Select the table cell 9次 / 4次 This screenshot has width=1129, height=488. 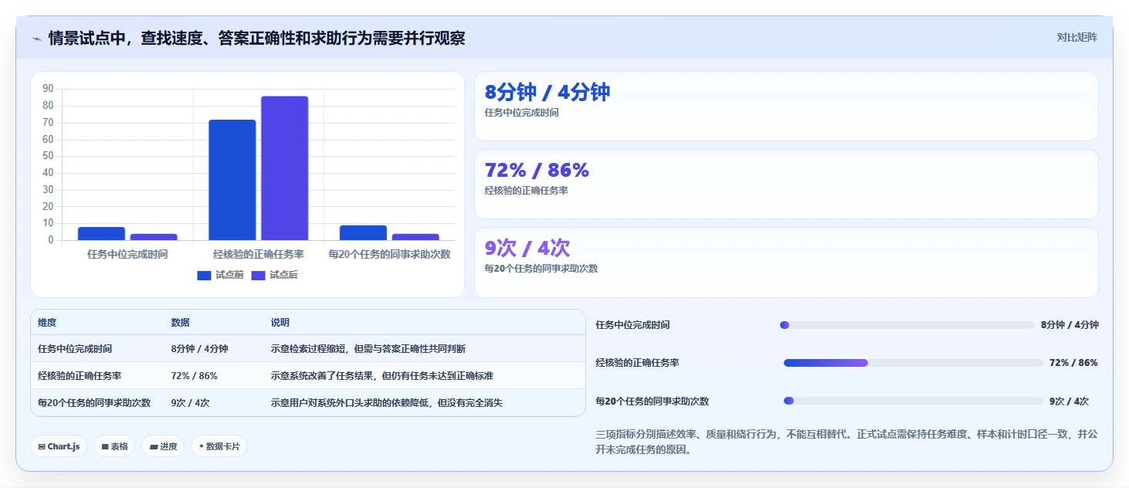click(190, 403)
